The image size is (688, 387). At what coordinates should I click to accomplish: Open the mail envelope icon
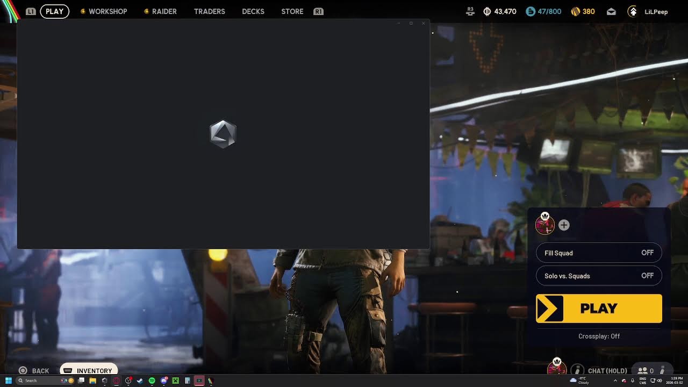tap(611, 11)
